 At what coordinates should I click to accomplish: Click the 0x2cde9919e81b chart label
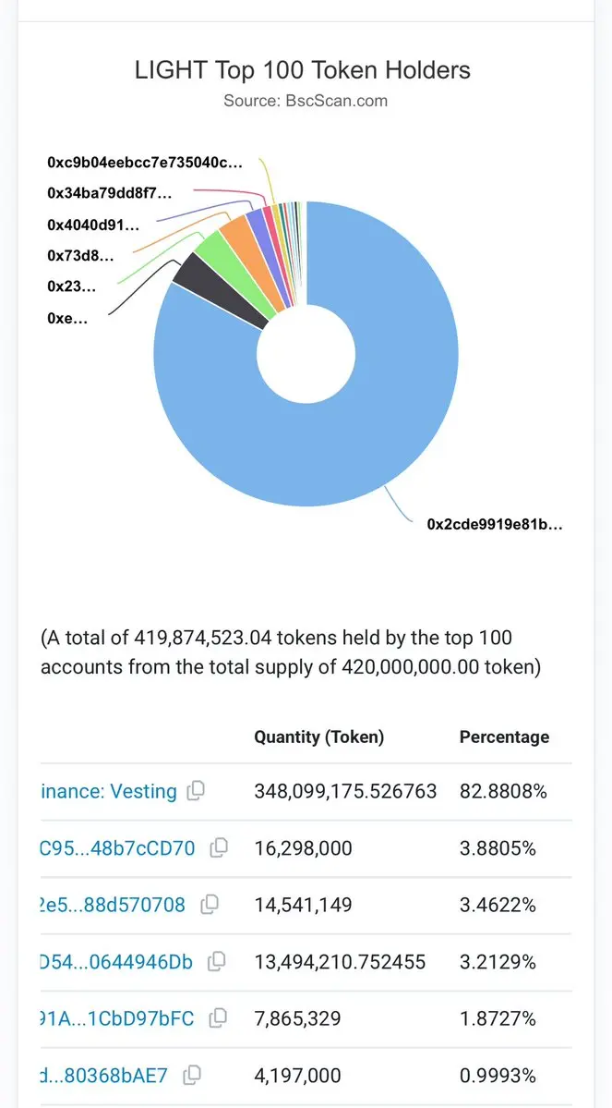tap(494, 524)
